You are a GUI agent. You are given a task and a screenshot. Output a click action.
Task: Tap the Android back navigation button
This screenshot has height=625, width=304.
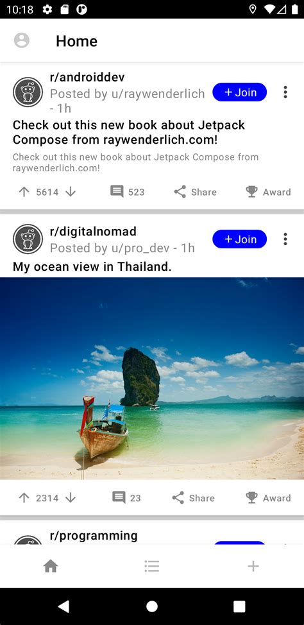click(63, 606)
